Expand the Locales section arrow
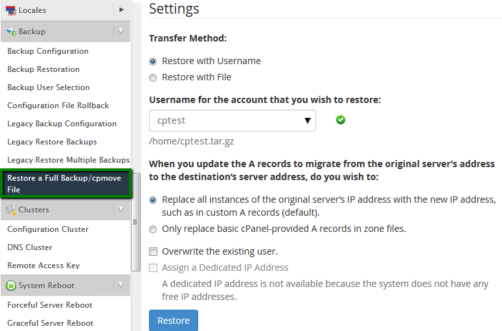Image resolution: width=502 pixels, height=331 pixels. click(x=121, y=10)
